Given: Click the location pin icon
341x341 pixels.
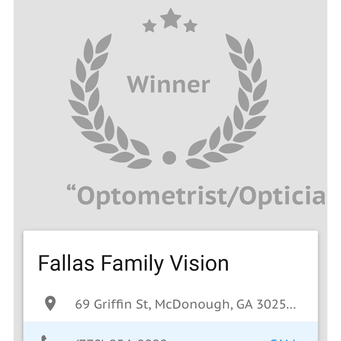Looking at the screenshot, I should coord(51,304).
